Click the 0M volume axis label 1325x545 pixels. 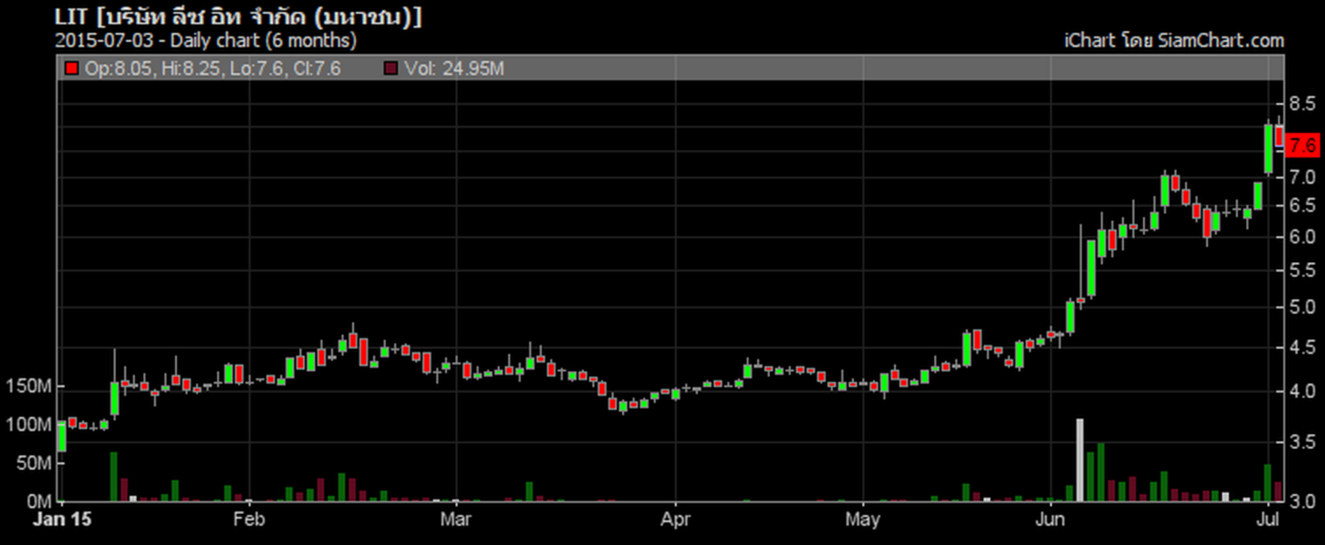(x=39, y=501)
